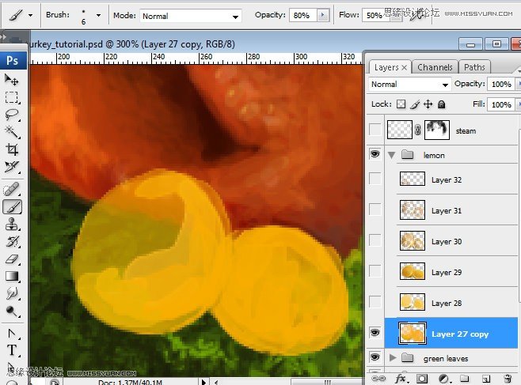Select Layer 28 in Layers panel

(x=451, y=303)
